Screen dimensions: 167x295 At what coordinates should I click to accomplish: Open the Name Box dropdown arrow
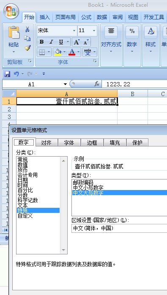pos(66,84)
